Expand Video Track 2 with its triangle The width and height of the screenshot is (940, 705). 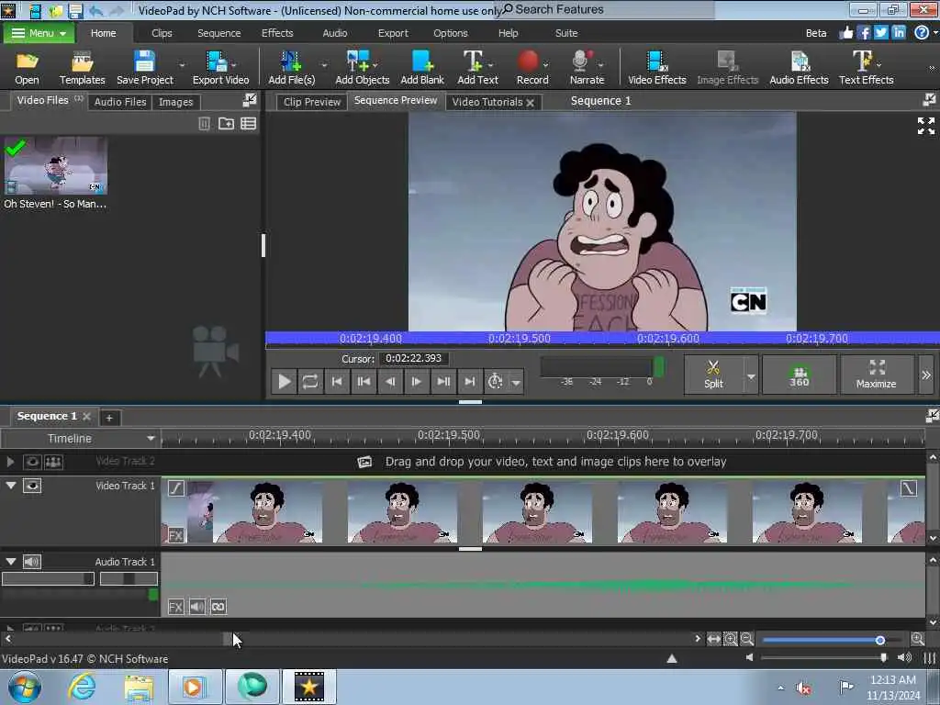(10, 462)
